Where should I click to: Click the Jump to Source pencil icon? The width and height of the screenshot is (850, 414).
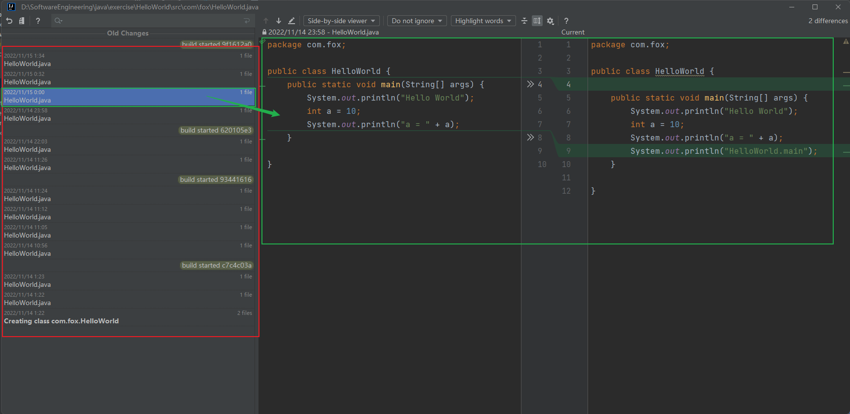tap(292, 21)
